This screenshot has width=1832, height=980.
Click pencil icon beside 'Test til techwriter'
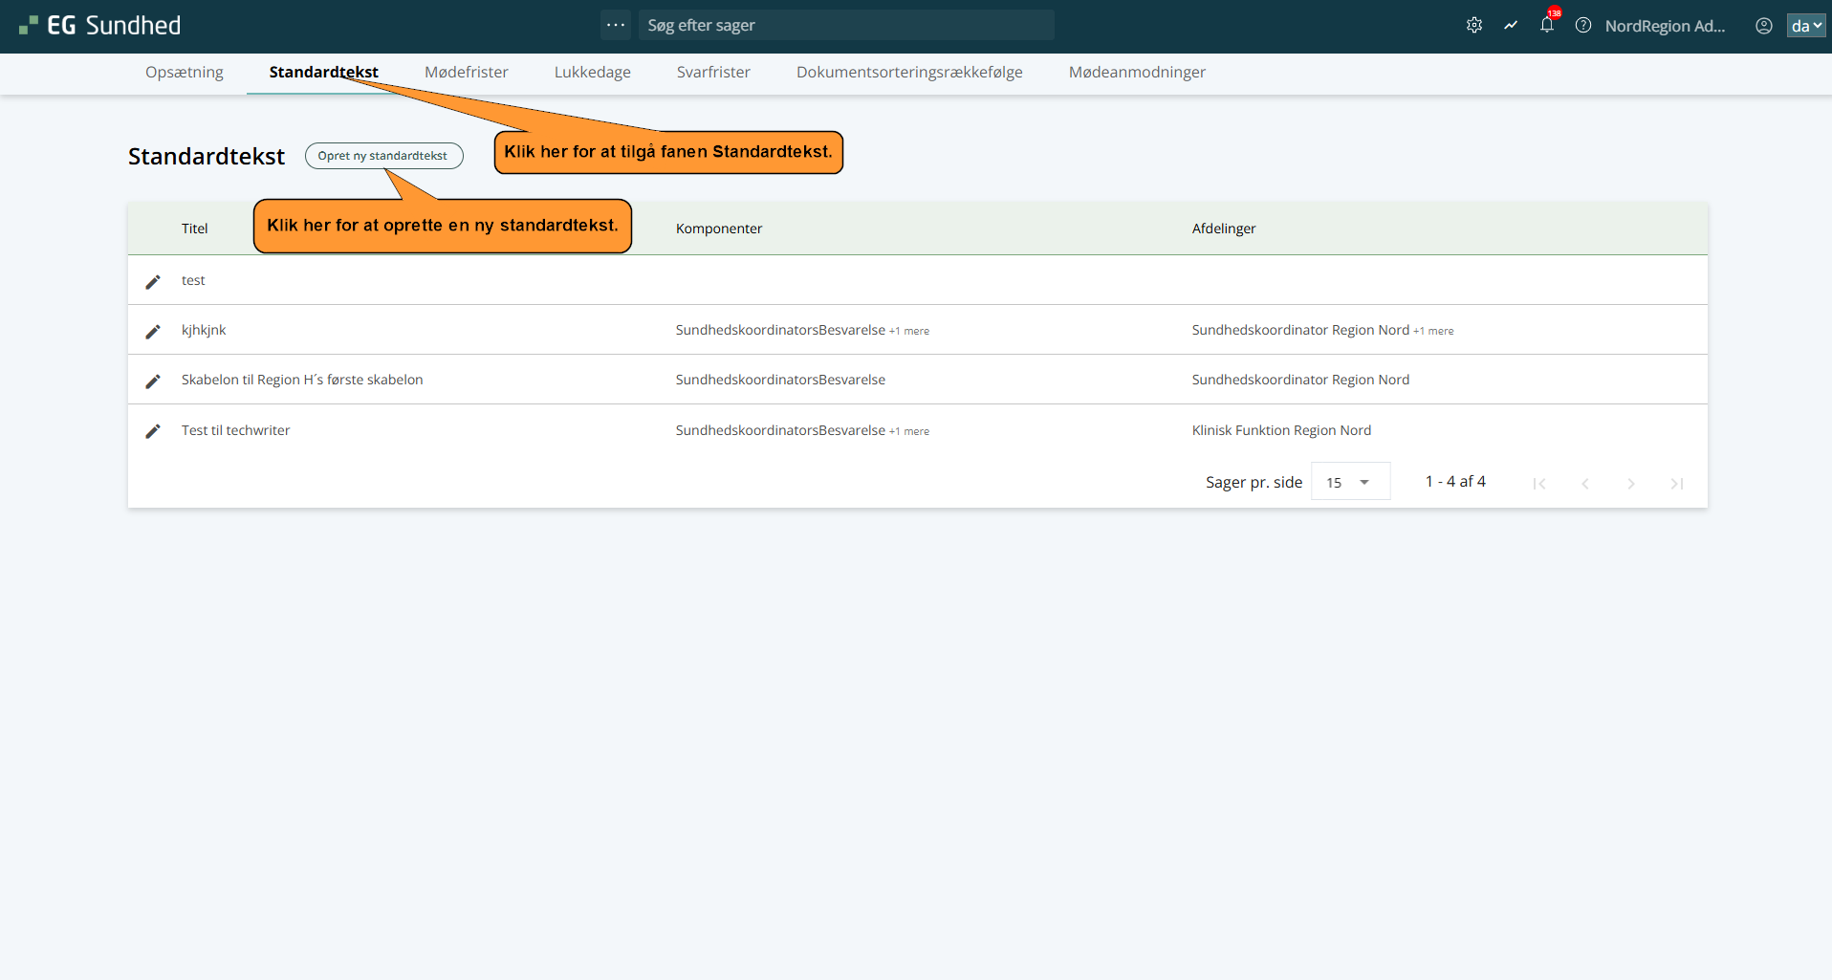(153, 431)
